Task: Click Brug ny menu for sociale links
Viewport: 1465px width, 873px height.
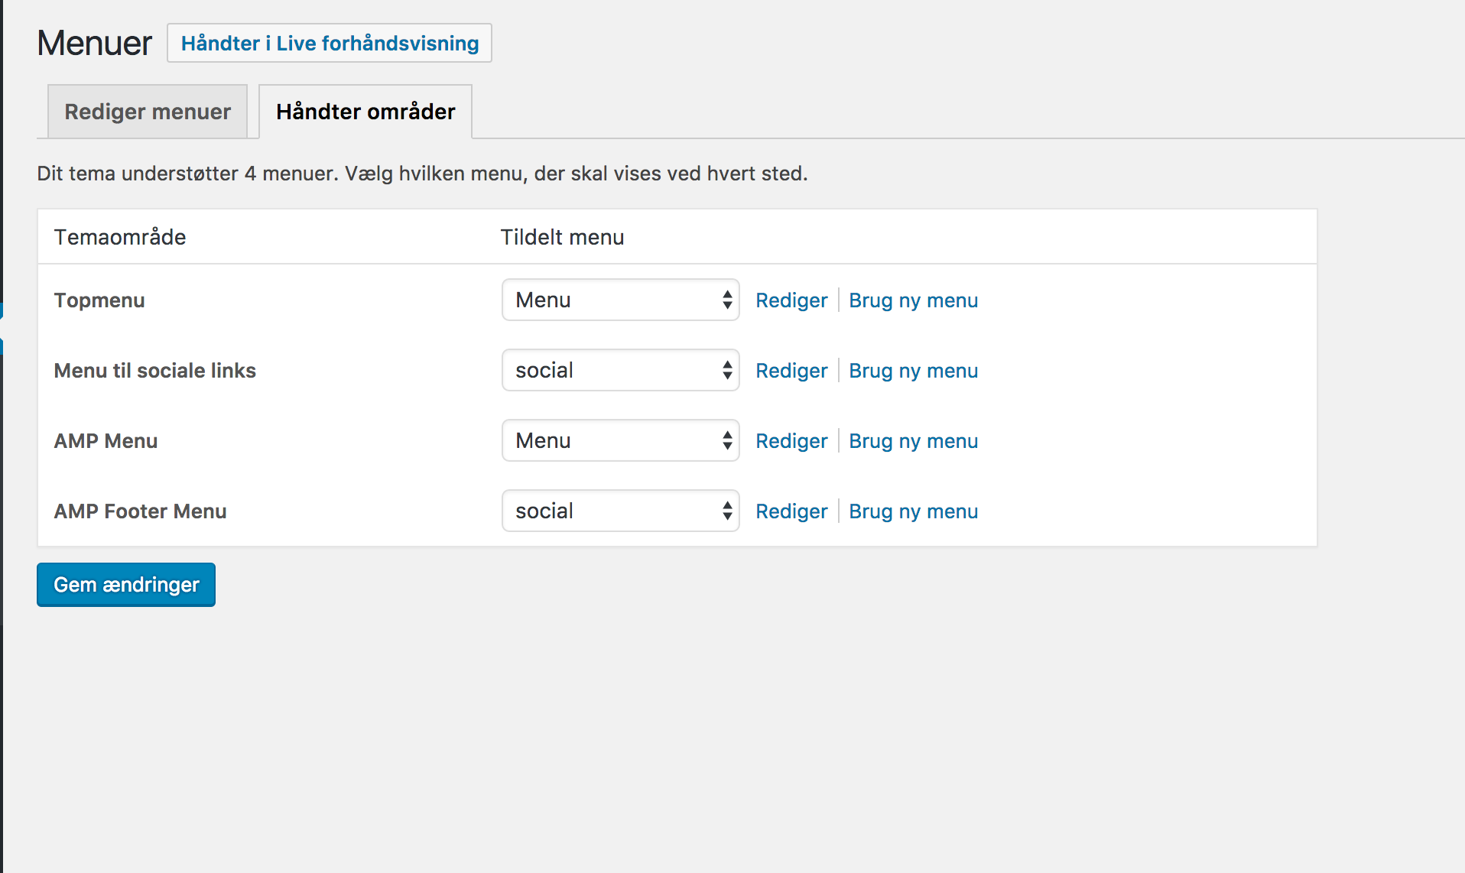Action: click(x=913, y=371)
